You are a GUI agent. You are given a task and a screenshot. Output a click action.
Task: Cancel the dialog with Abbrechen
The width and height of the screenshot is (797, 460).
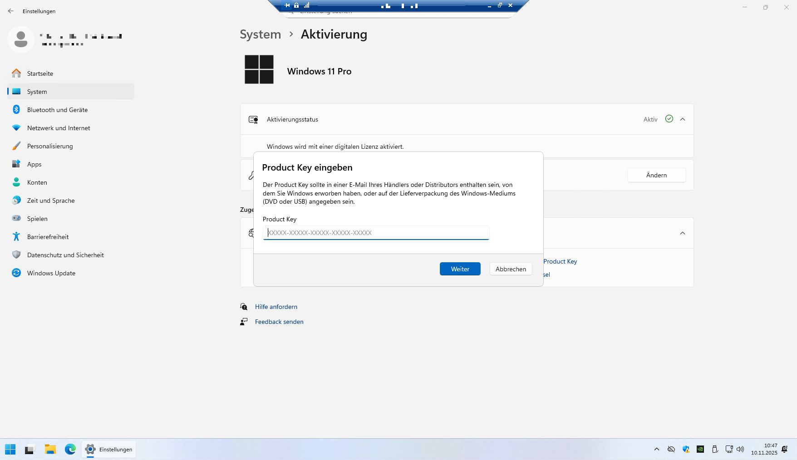click(x=511, y=269)
